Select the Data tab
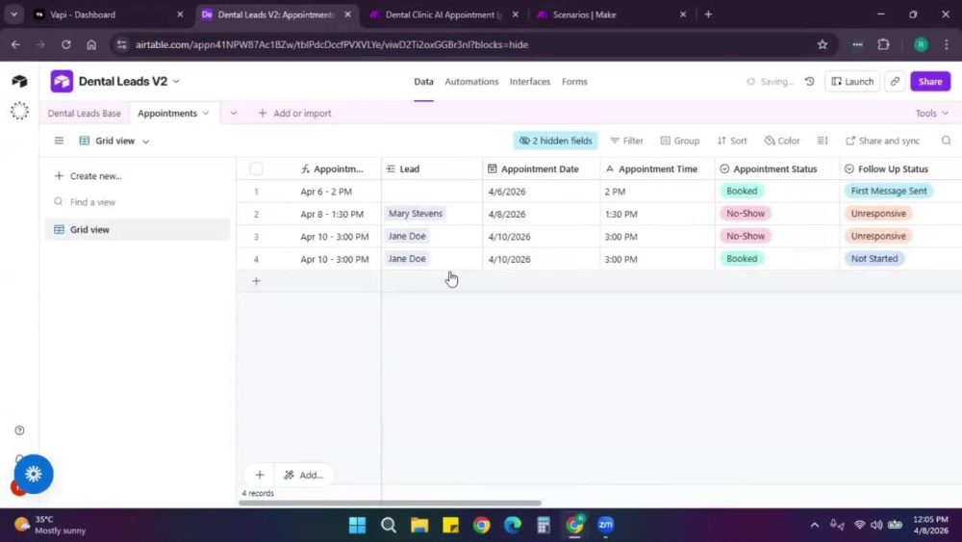The image size is (962, 542). tap(423, 81)
